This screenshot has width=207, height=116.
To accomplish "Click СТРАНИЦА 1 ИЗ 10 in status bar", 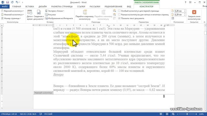I will 9,114.
